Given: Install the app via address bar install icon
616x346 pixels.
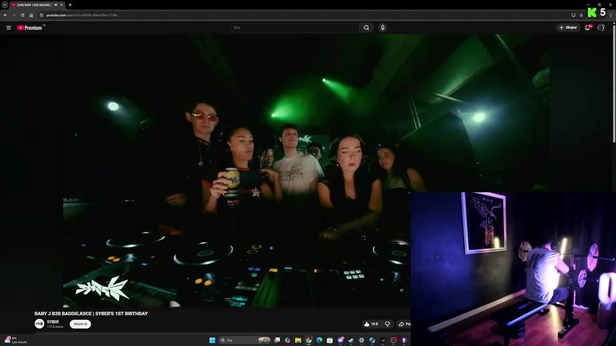Looking at the screenshot, I should (x=573, y=15).
